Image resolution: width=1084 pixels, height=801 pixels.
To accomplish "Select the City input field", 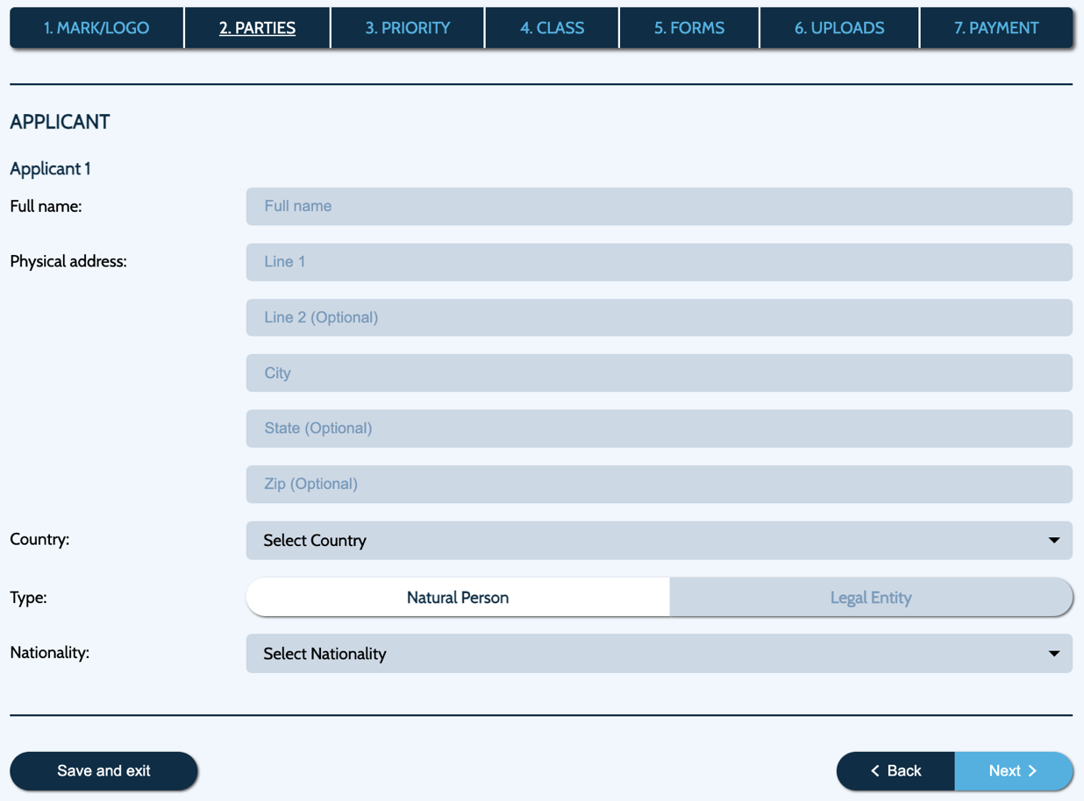I will (659, 373).
